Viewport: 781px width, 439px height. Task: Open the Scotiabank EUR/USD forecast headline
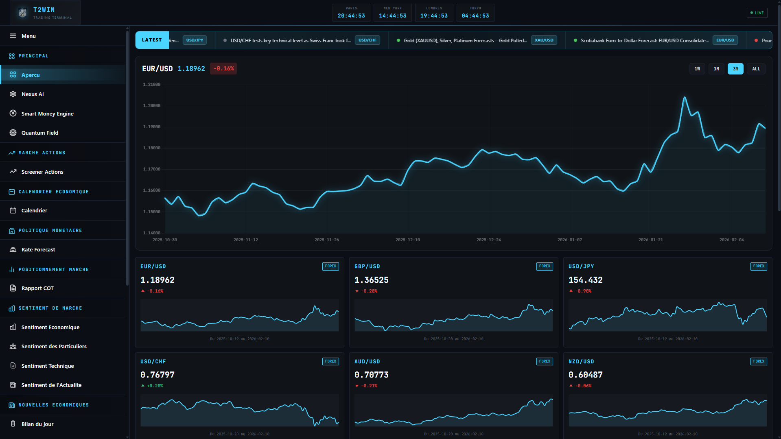tap(644, 40)
